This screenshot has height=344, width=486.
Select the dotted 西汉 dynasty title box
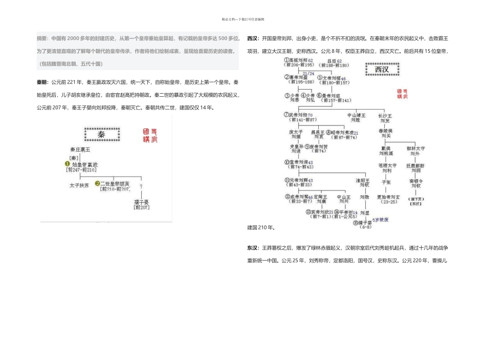coord(382,69)
